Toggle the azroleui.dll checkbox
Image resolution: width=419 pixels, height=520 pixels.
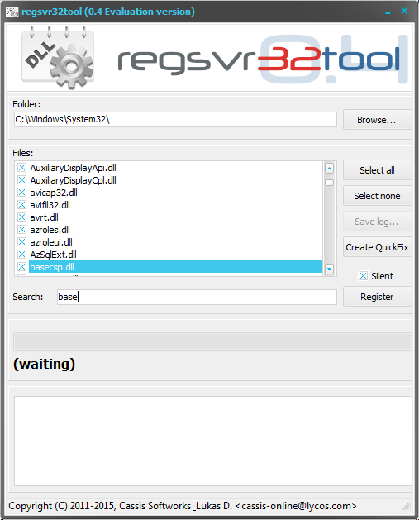point(21,242)
